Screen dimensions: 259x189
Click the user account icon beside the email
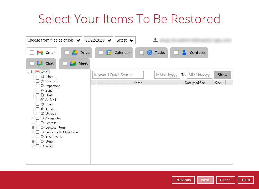[155, 40]
